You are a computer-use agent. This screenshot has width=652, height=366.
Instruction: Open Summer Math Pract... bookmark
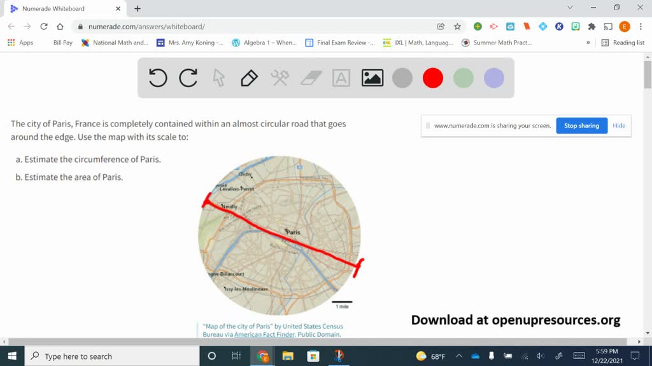pyautogui.click(x=497, y=43)
